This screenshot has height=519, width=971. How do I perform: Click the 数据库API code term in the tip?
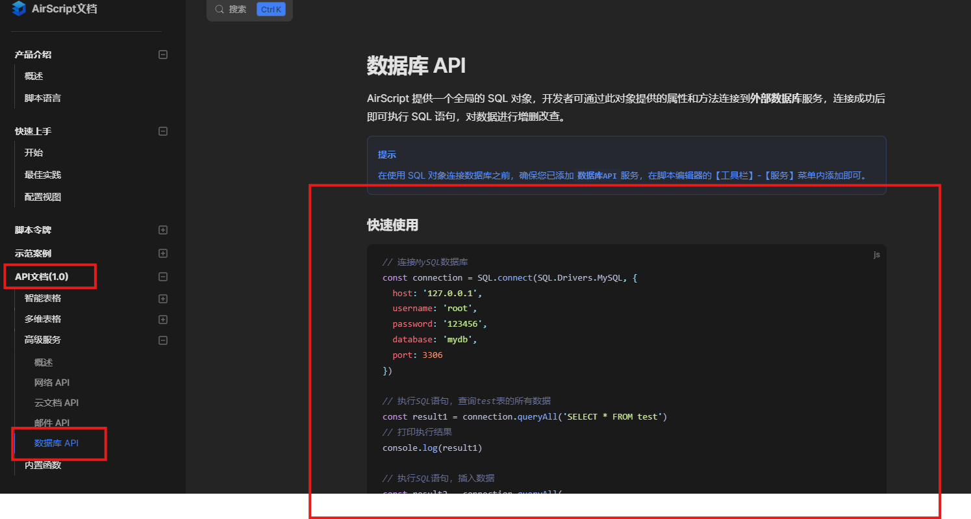(x=597, y=175)
